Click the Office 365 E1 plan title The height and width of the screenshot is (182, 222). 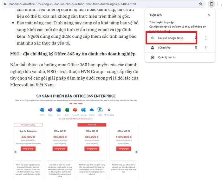[60, 131]
